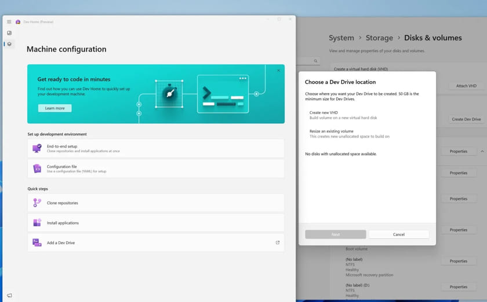
Task: Collapse the disk chevron beside the top Properties button
Action: point(482,152)
